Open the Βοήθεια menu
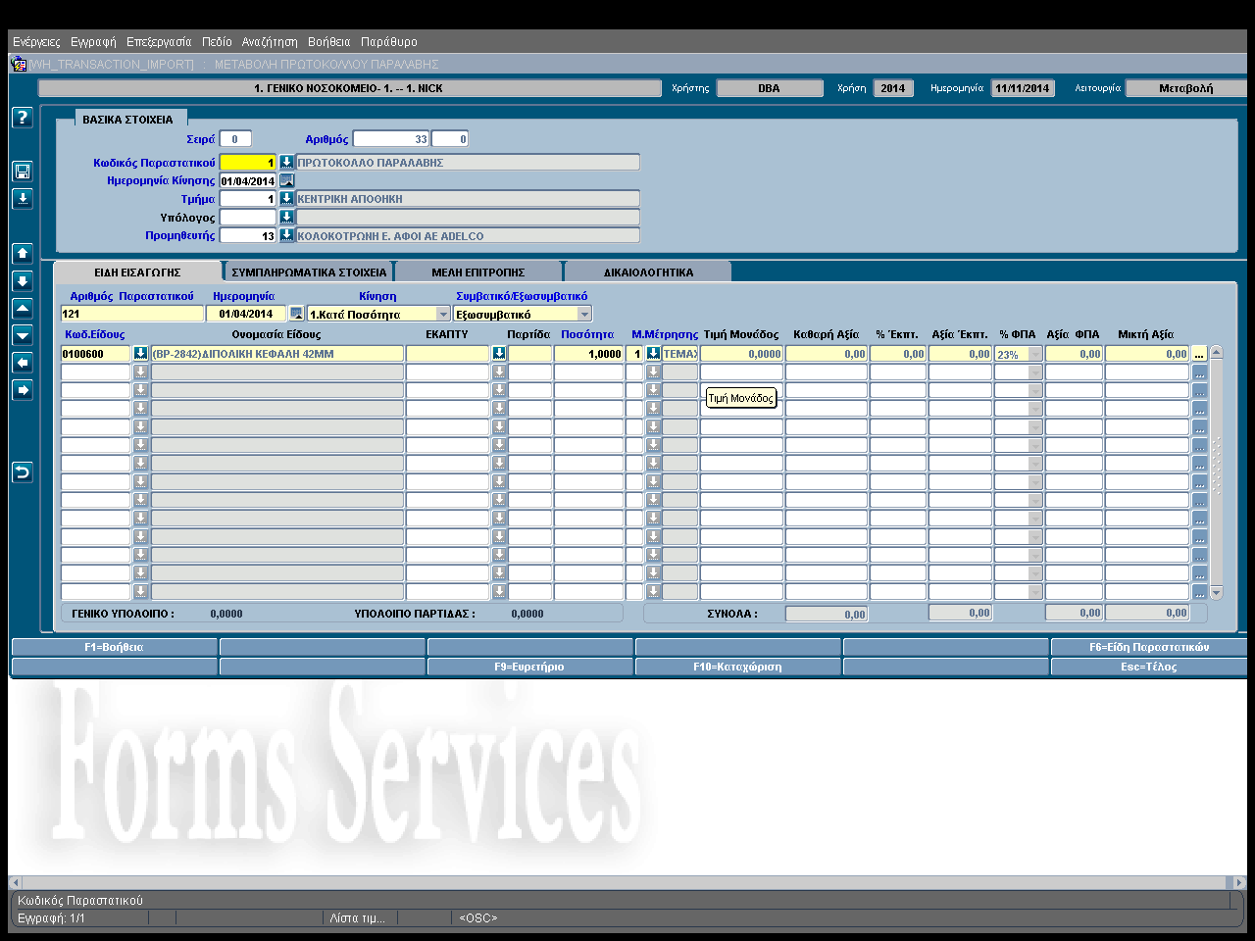 coord(328,42)
